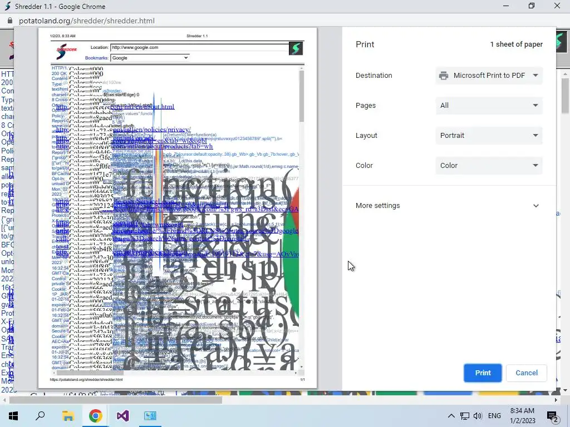Viewport: 570px width, 427px height.
Task: Open Visual Studio from the taskbar
Action: point(122,416)
